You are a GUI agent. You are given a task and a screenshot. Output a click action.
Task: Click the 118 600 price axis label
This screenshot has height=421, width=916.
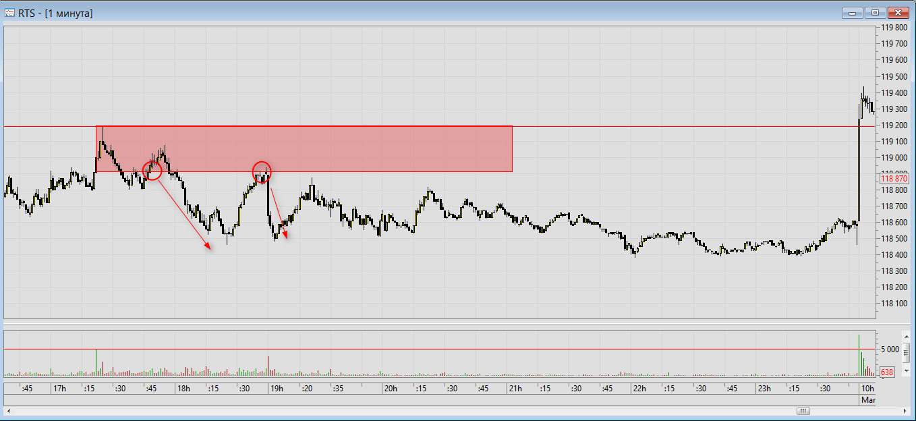896,222
